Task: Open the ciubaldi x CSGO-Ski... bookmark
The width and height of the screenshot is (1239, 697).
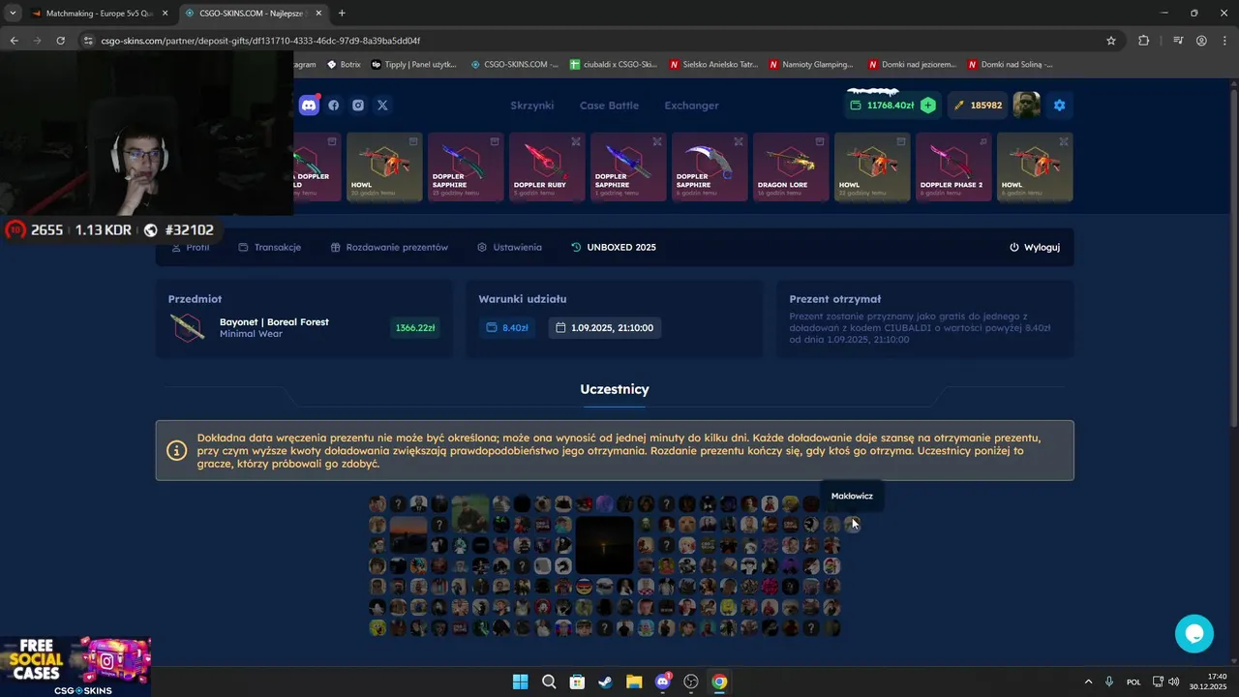Action: pos(614,65)
